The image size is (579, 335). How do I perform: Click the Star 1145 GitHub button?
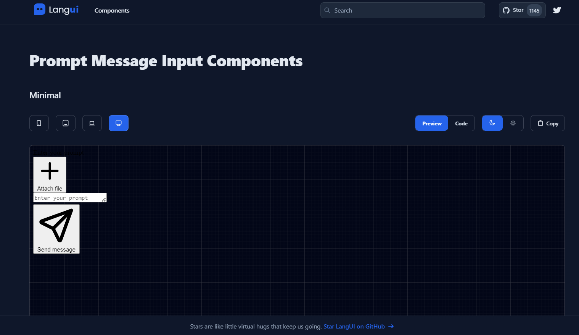522,10
